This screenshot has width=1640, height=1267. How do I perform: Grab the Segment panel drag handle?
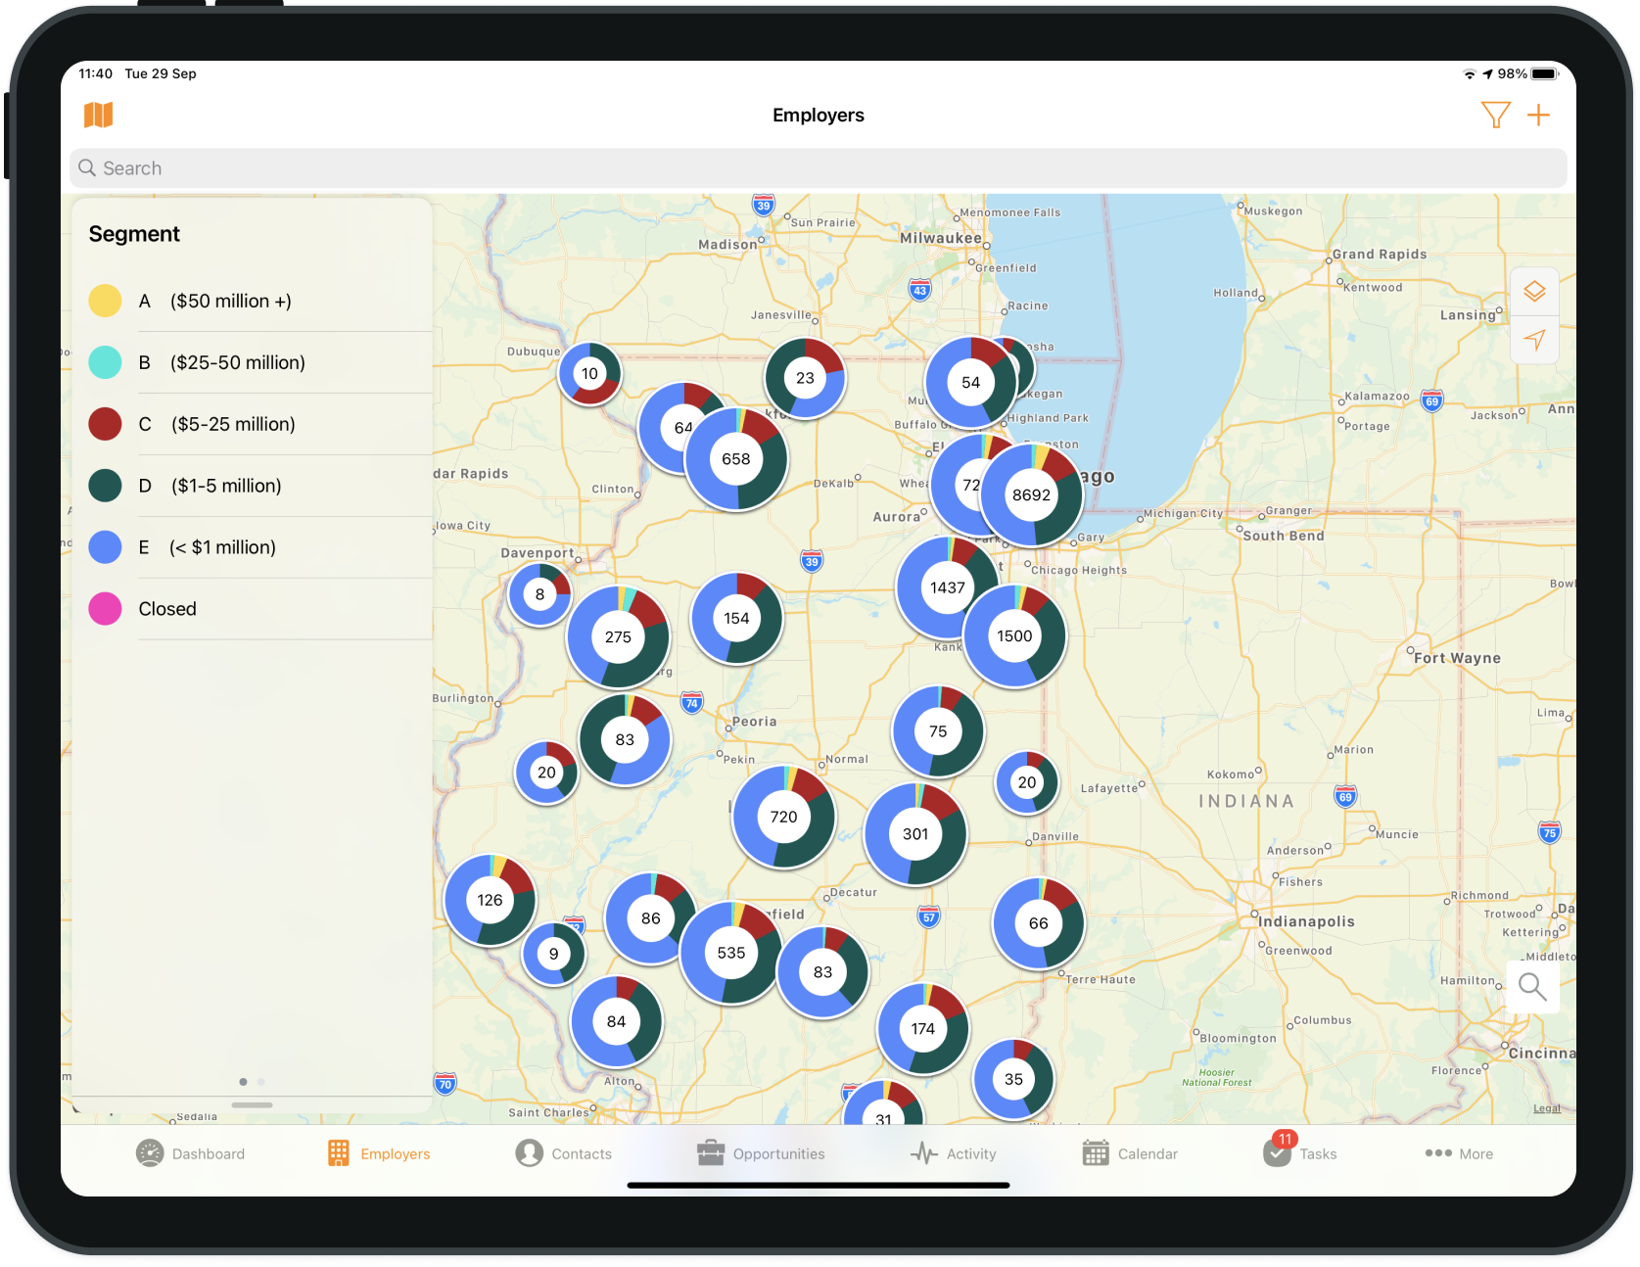pos(253,1104)
